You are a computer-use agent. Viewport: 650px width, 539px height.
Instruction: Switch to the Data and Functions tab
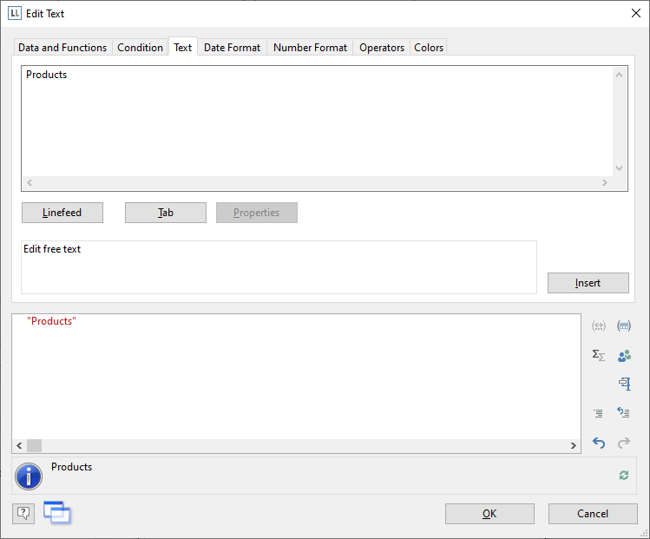tap(62, 48)
